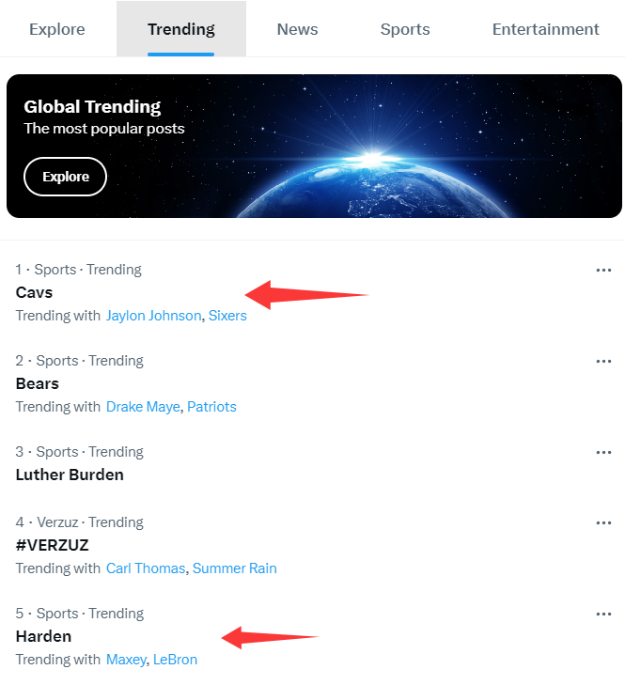Open more options for Harden trend
The height and width of the screenshot is (685, 625).
point(603,615)
